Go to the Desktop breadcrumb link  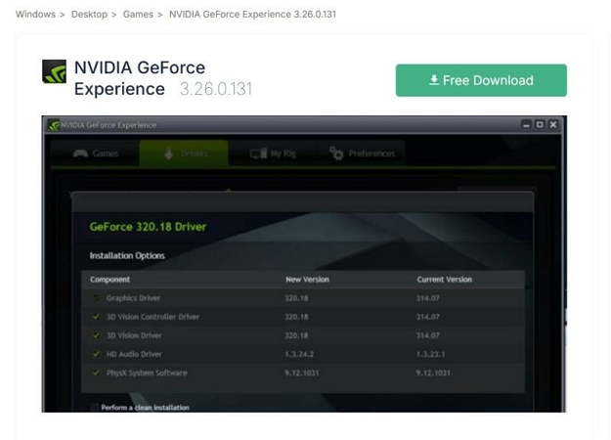coord(89,15)
